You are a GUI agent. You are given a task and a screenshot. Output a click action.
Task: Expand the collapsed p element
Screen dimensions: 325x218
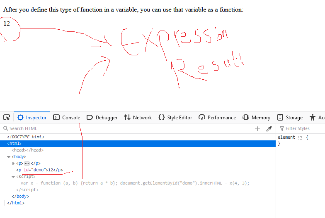point(13,163)
